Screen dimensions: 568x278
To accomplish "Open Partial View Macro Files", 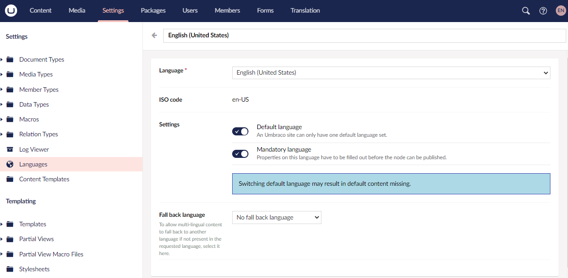I will coord(51,254).
